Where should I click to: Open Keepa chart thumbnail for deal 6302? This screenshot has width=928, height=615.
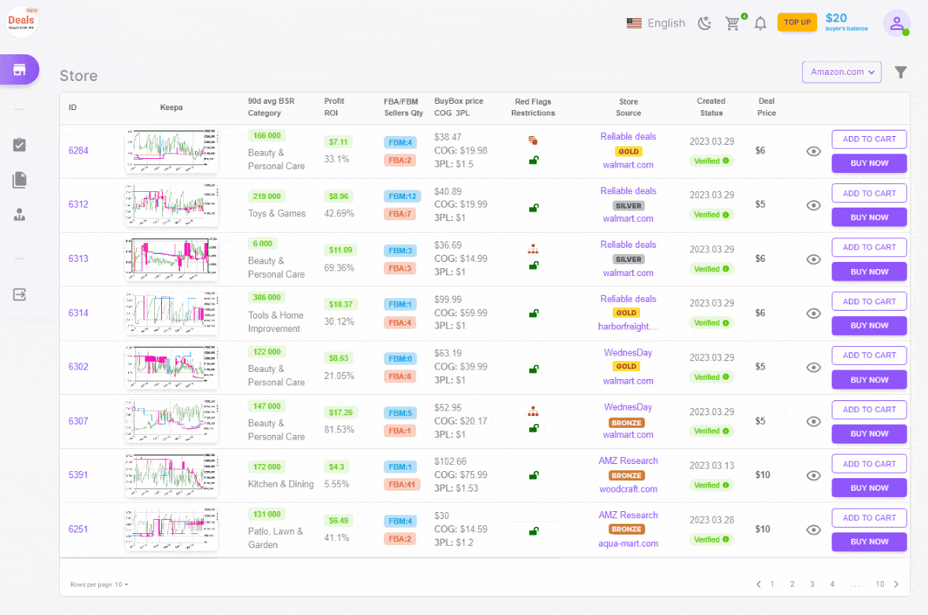(x=171, y=367)
